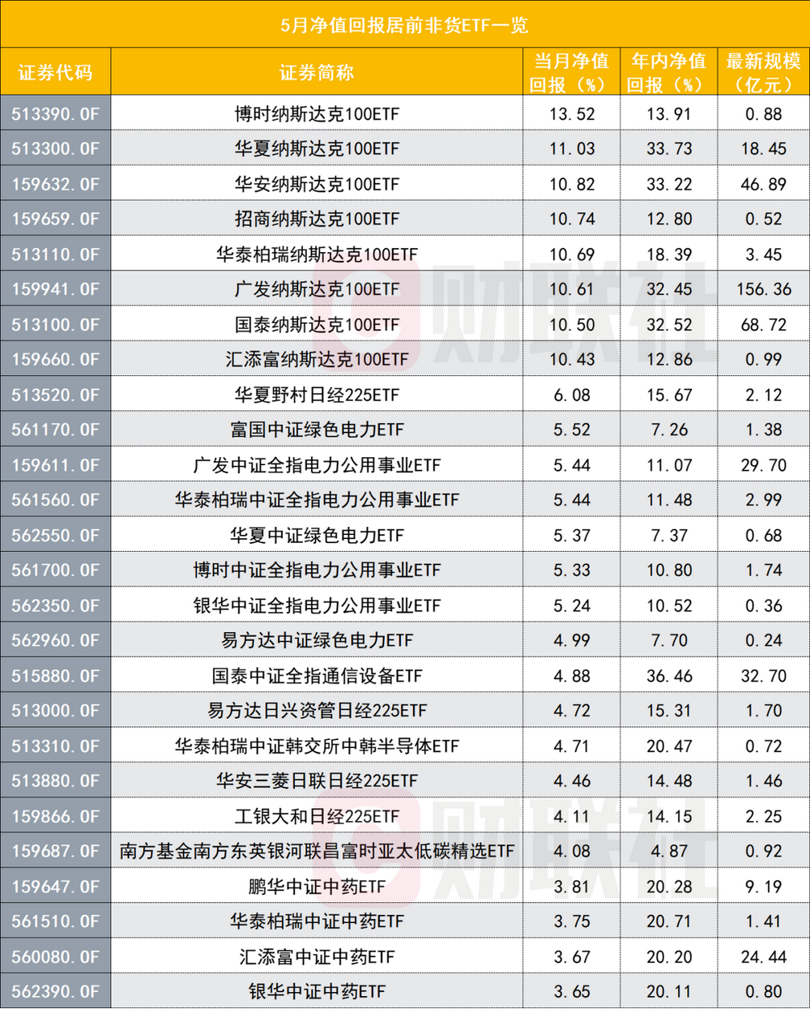Select code cell 560080.OF
Image resolution: width=810 pixels, height=1009 pixels.
[55, 957]
